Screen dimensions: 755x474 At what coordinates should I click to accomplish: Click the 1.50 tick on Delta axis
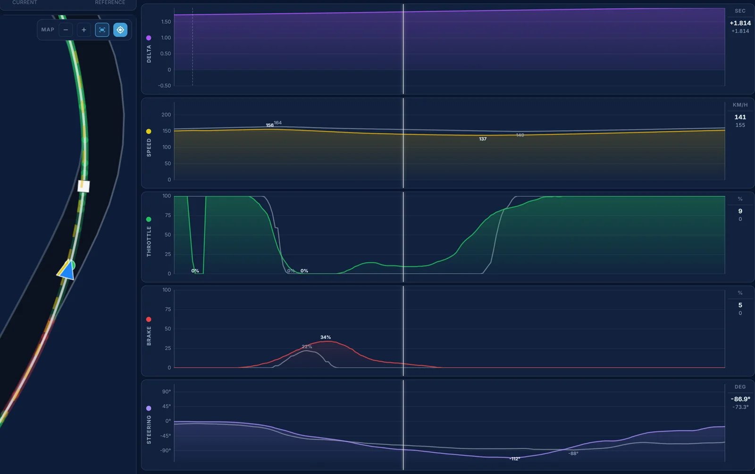click(x=166, y=22)
